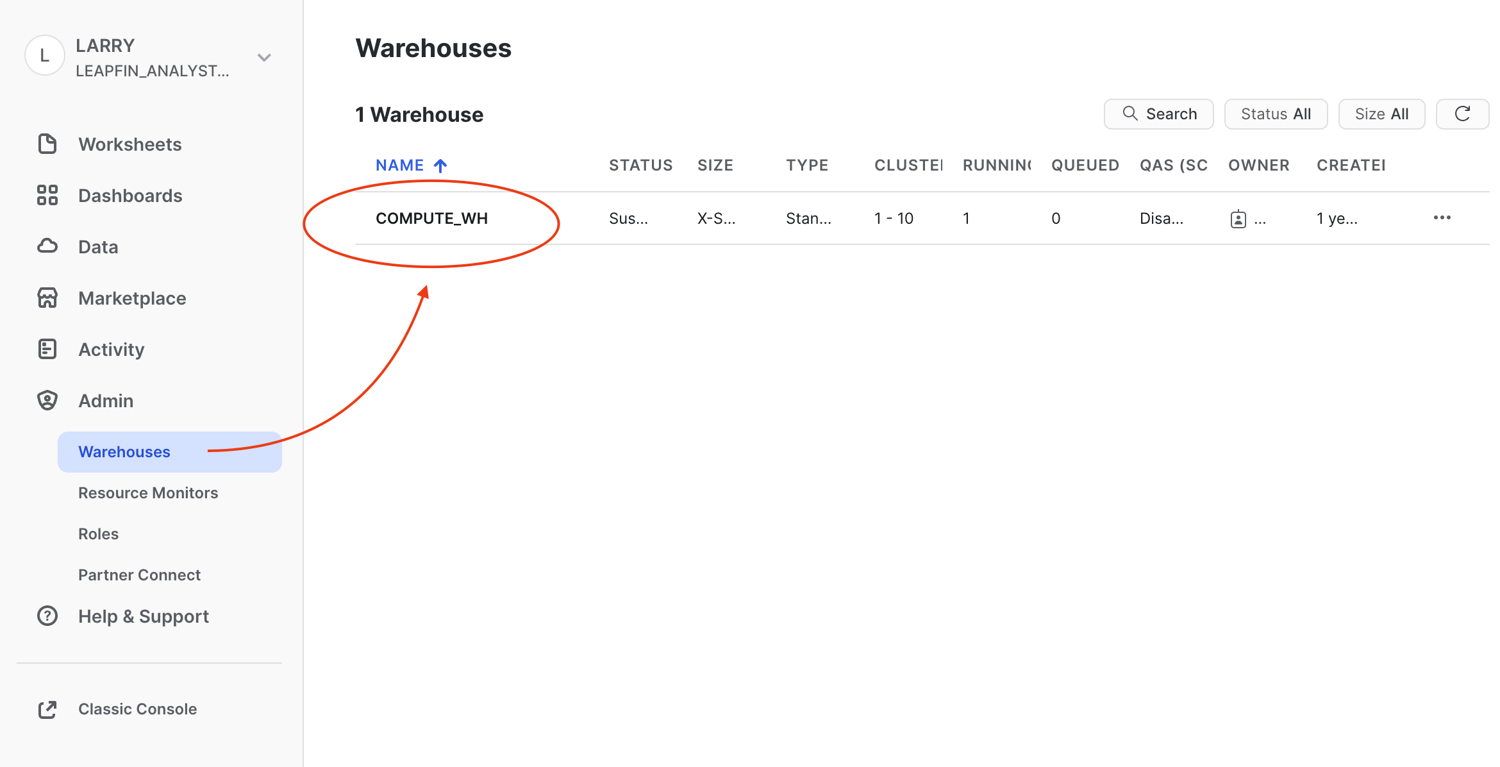
Task: Go to Roles under Admin
Action: 98,534
